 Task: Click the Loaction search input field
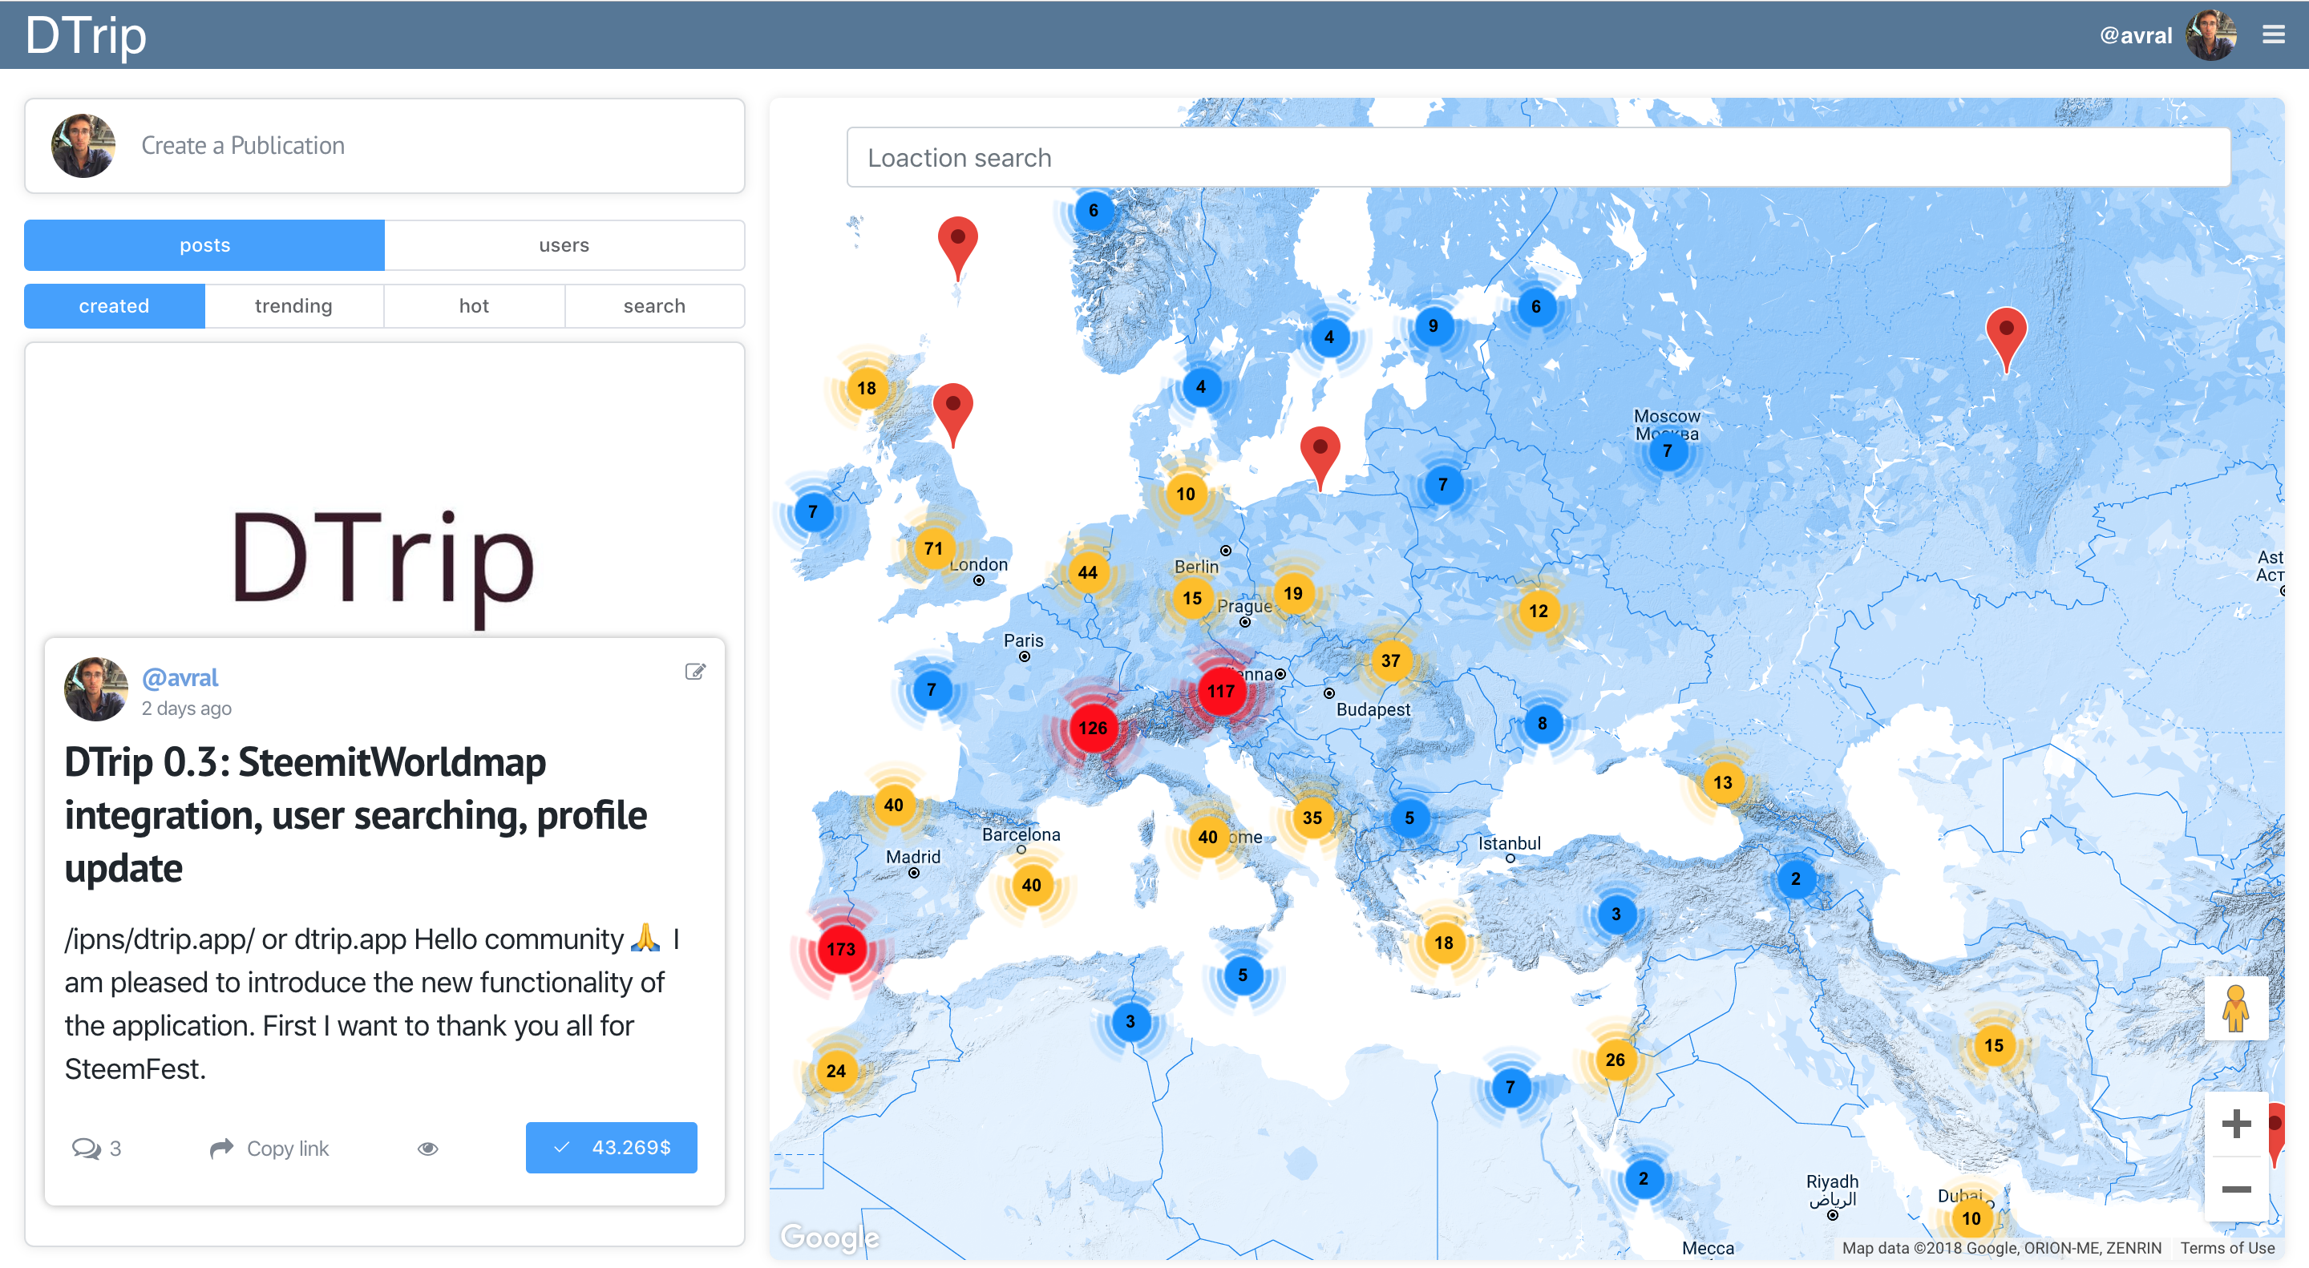[1539, 157]
